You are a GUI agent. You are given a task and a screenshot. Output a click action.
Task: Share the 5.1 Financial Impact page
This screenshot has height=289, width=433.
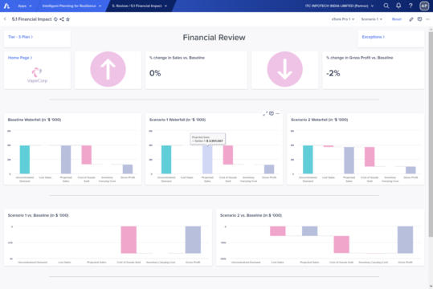(x=62, y=19)
